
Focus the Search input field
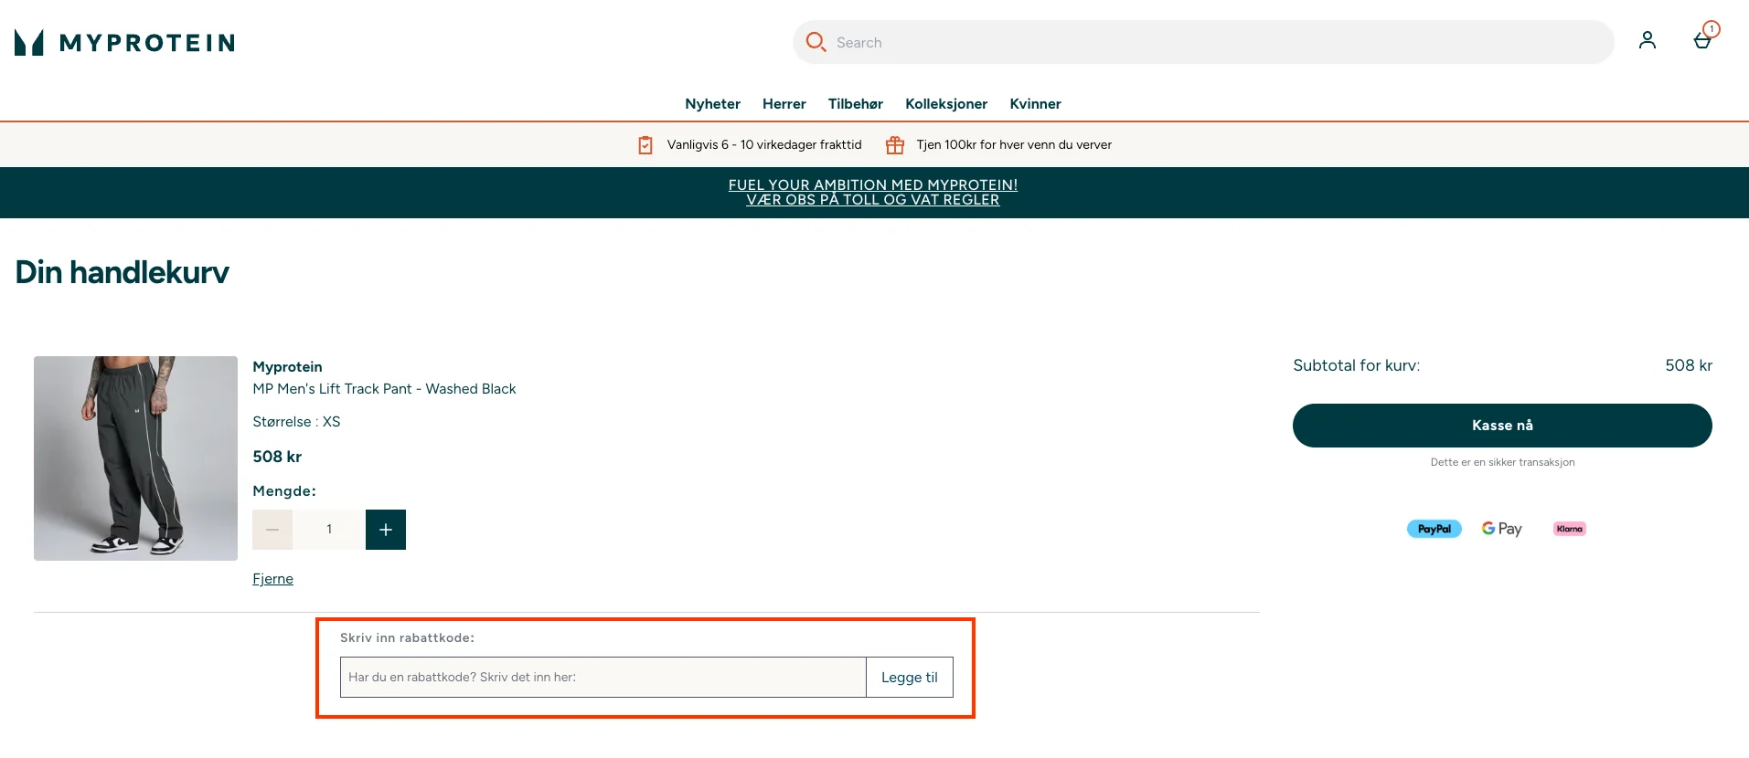(1203, 42)
